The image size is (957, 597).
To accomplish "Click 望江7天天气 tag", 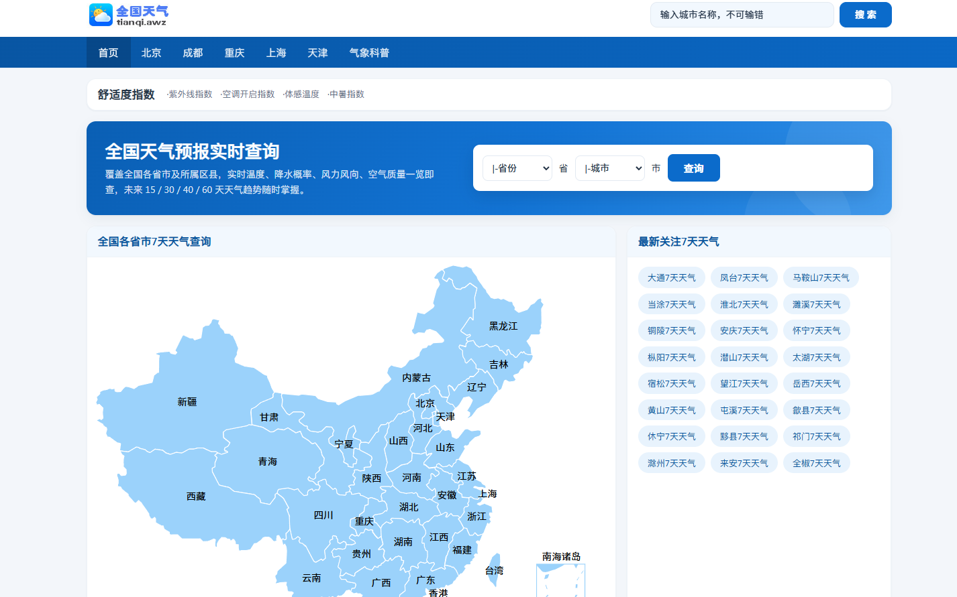I will coord(744,383).
